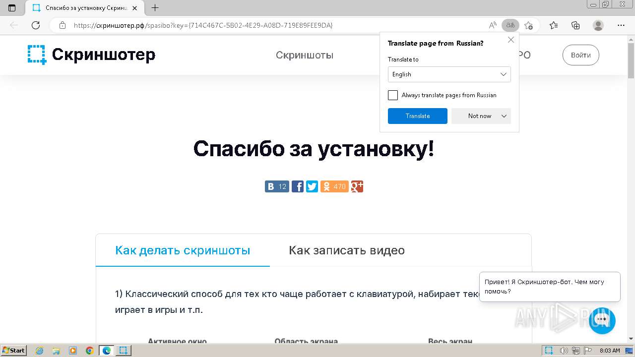Viewport: 635px width, 357px height.
Task: Click the taskbar clock 8:03 AM
Action: (x=610, y=351)
